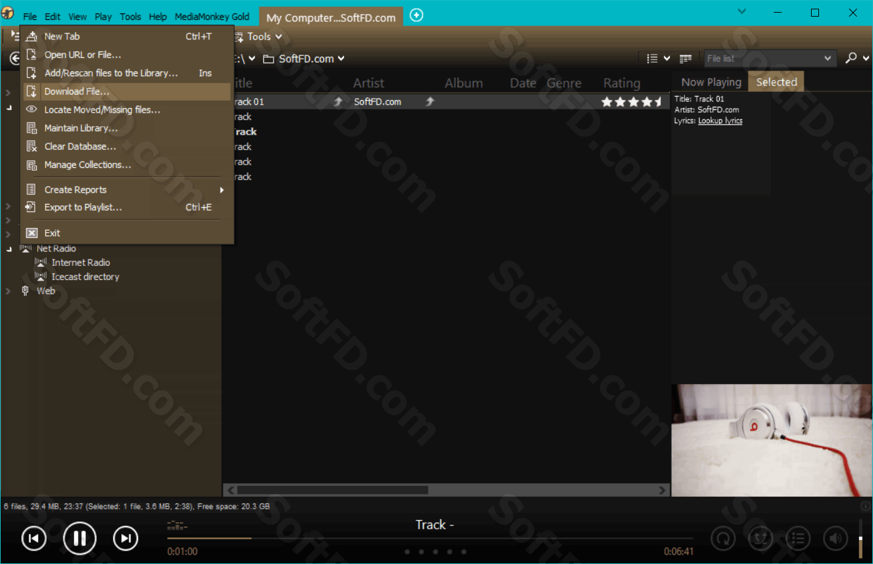
Task: Click the headphones album art thumbnail
Action: coord(772,440)
